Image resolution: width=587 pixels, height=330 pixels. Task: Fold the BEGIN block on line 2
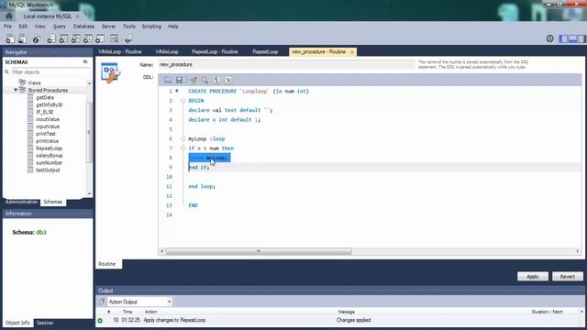click(x=183, y=101)
